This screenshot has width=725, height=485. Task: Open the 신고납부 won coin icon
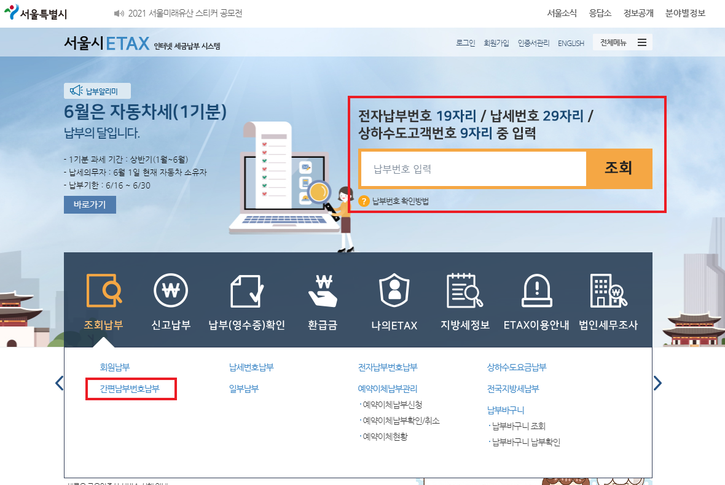171,290
